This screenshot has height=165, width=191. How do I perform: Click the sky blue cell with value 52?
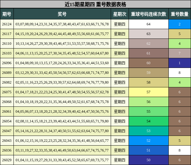click(x=149, y=141)
